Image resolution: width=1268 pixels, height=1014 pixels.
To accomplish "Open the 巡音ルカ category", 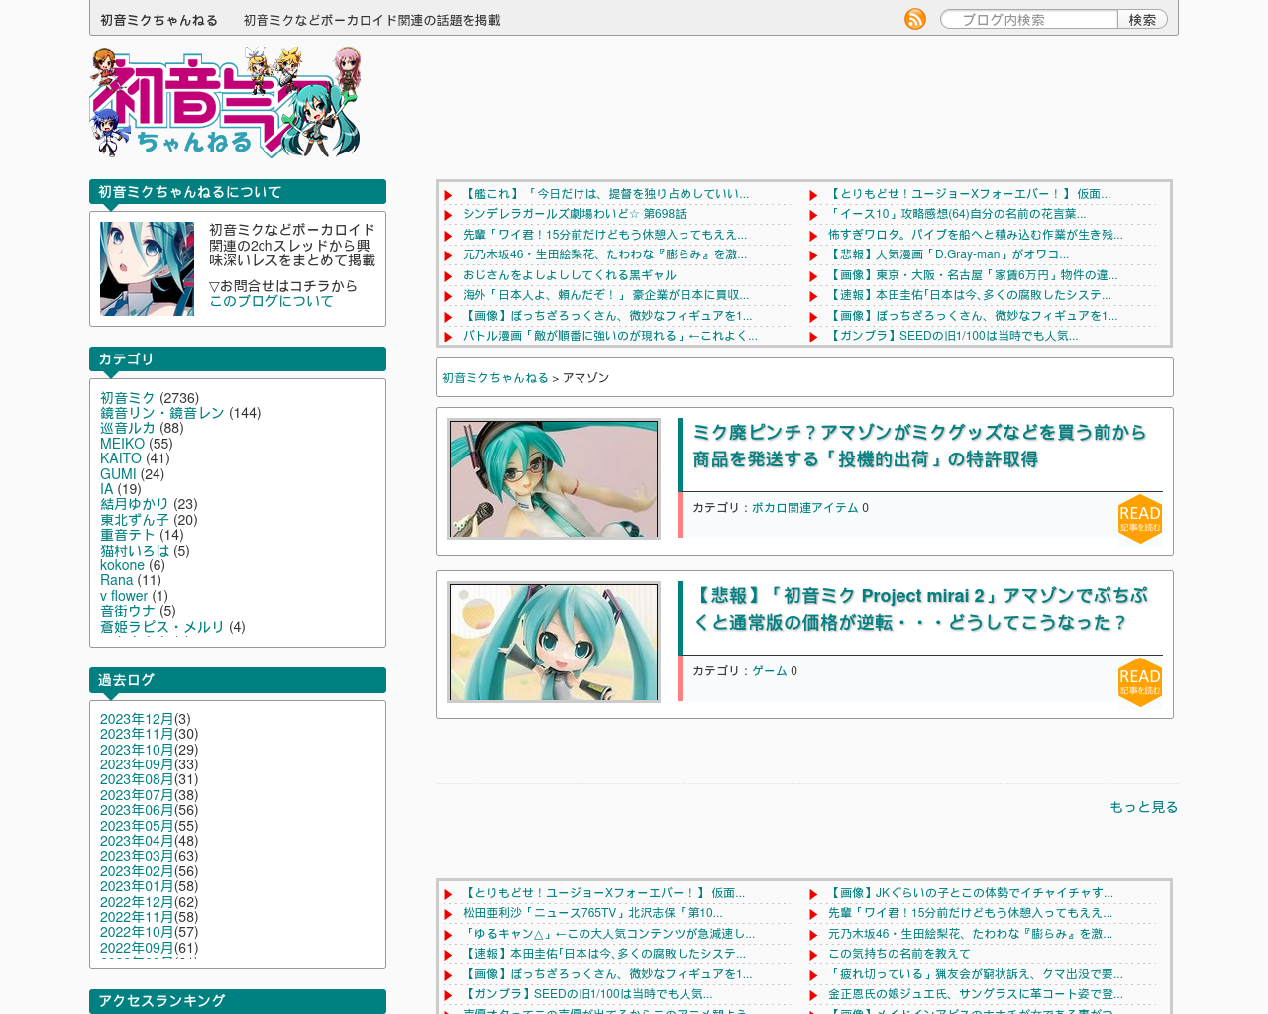I will 128,428.
